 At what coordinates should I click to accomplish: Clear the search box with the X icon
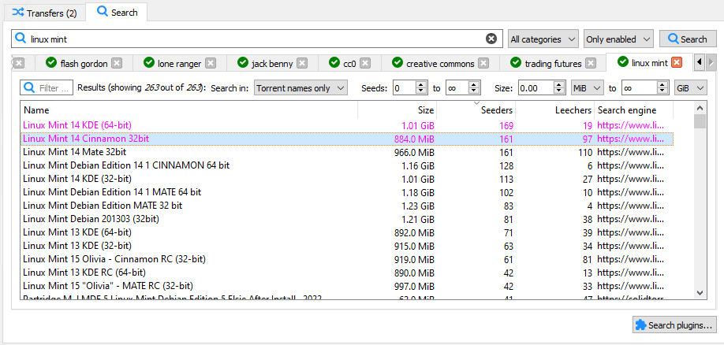[491, 39]
